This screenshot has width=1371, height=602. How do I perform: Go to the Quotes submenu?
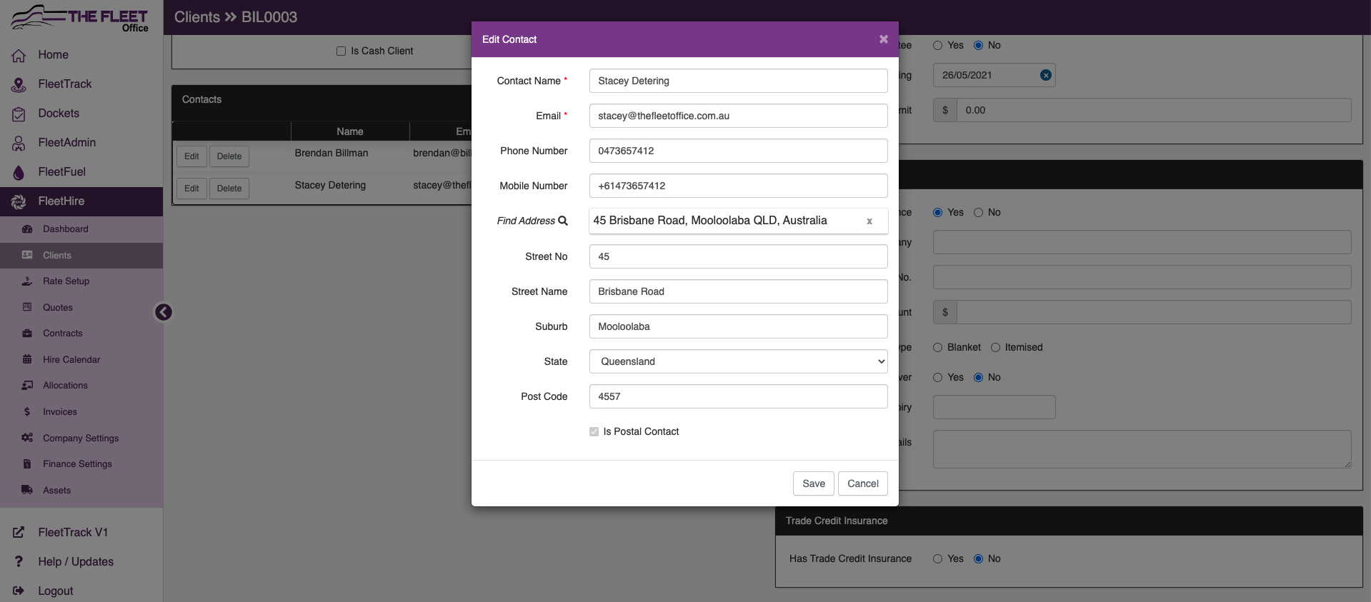[x=81, y=307]
